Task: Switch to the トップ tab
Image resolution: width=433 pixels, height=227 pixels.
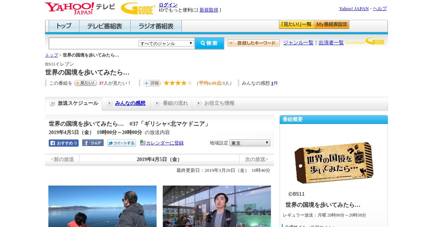Action: pyautogui.click(x=64, y=26)
